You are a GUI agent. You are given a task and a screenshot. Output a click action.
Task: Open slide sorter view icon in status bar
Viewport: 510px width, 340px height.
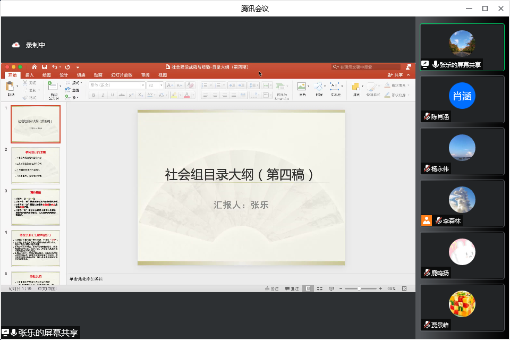tap(319, 288)
